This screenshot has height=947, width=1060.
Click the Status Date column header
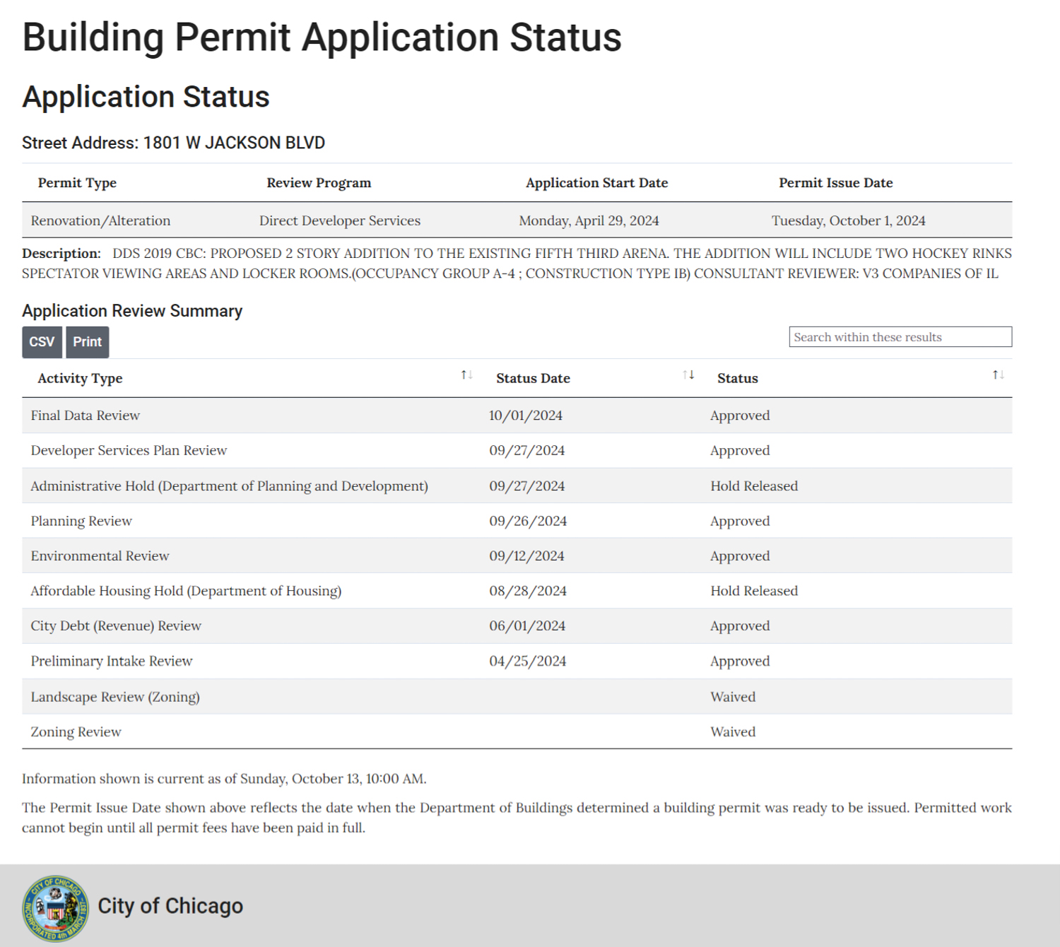point(533,378)
